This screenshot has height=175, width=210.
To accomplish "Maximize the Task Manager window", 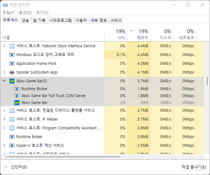I will (188, 5).
